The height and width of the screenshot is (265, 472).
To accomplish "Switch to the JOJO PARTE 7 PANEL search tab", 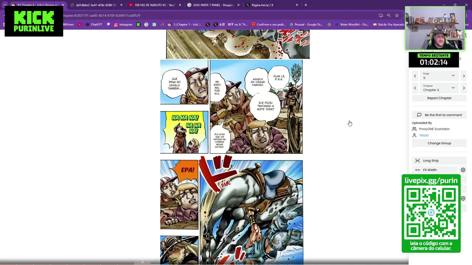I will point(213,5).
